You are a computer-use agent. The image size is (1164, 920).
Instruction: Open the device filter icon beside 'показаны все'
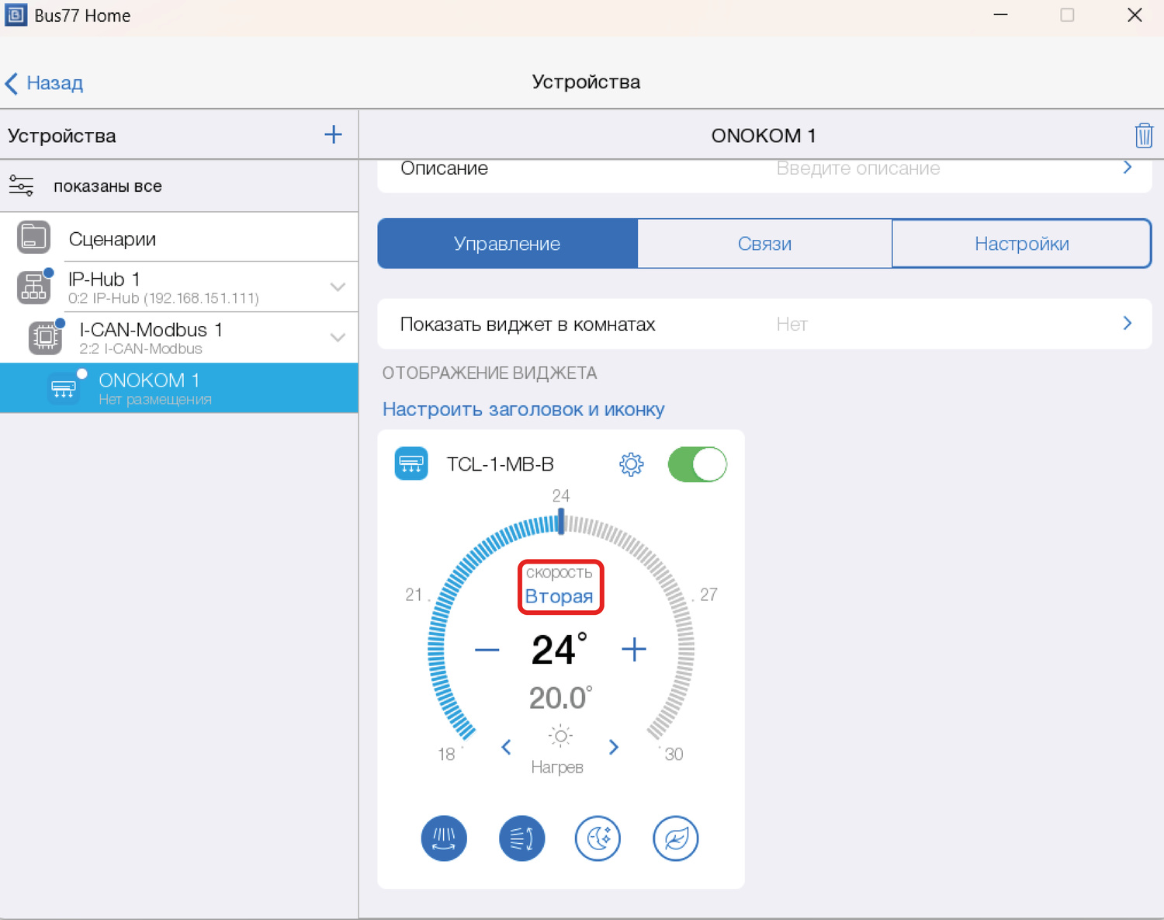click(x=21, y=186)
